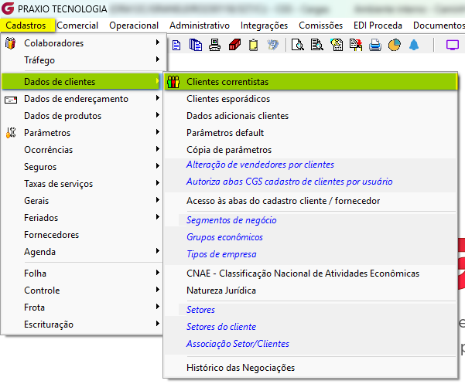Screen dimensions: 465x384
Task: Open the Administrativo menu
Action: pyautogui.click(x=200, y=25)
